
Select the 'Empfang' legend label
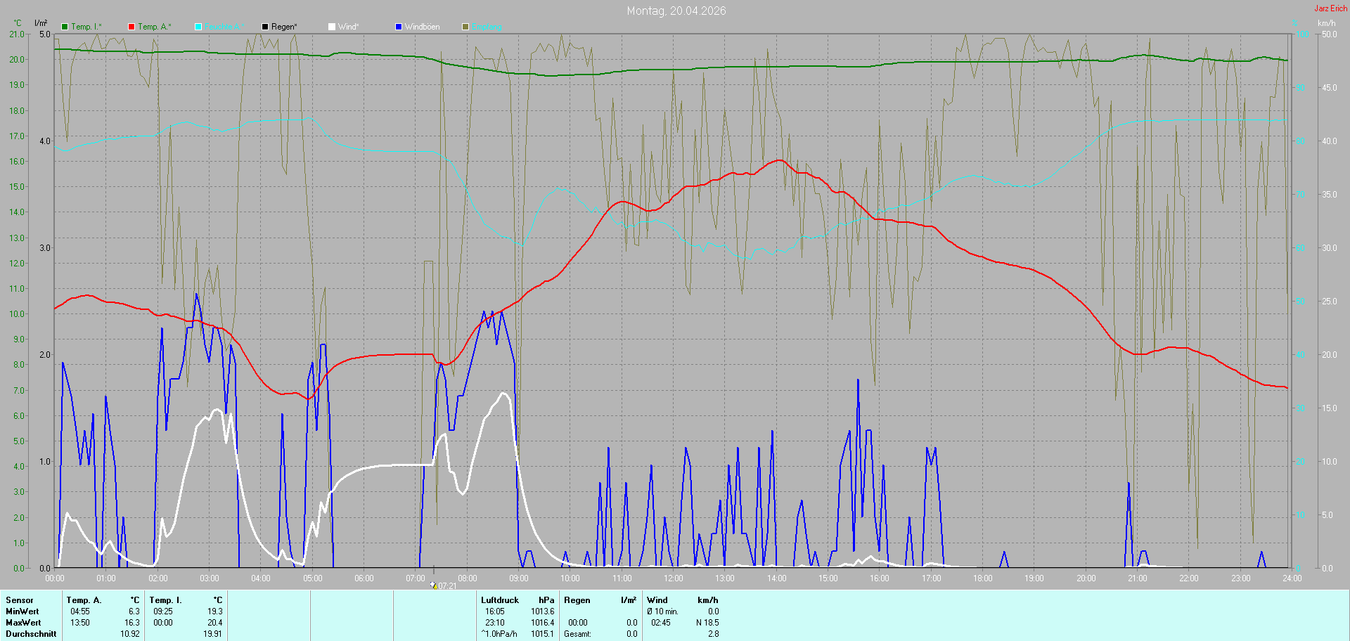[487, 27]
